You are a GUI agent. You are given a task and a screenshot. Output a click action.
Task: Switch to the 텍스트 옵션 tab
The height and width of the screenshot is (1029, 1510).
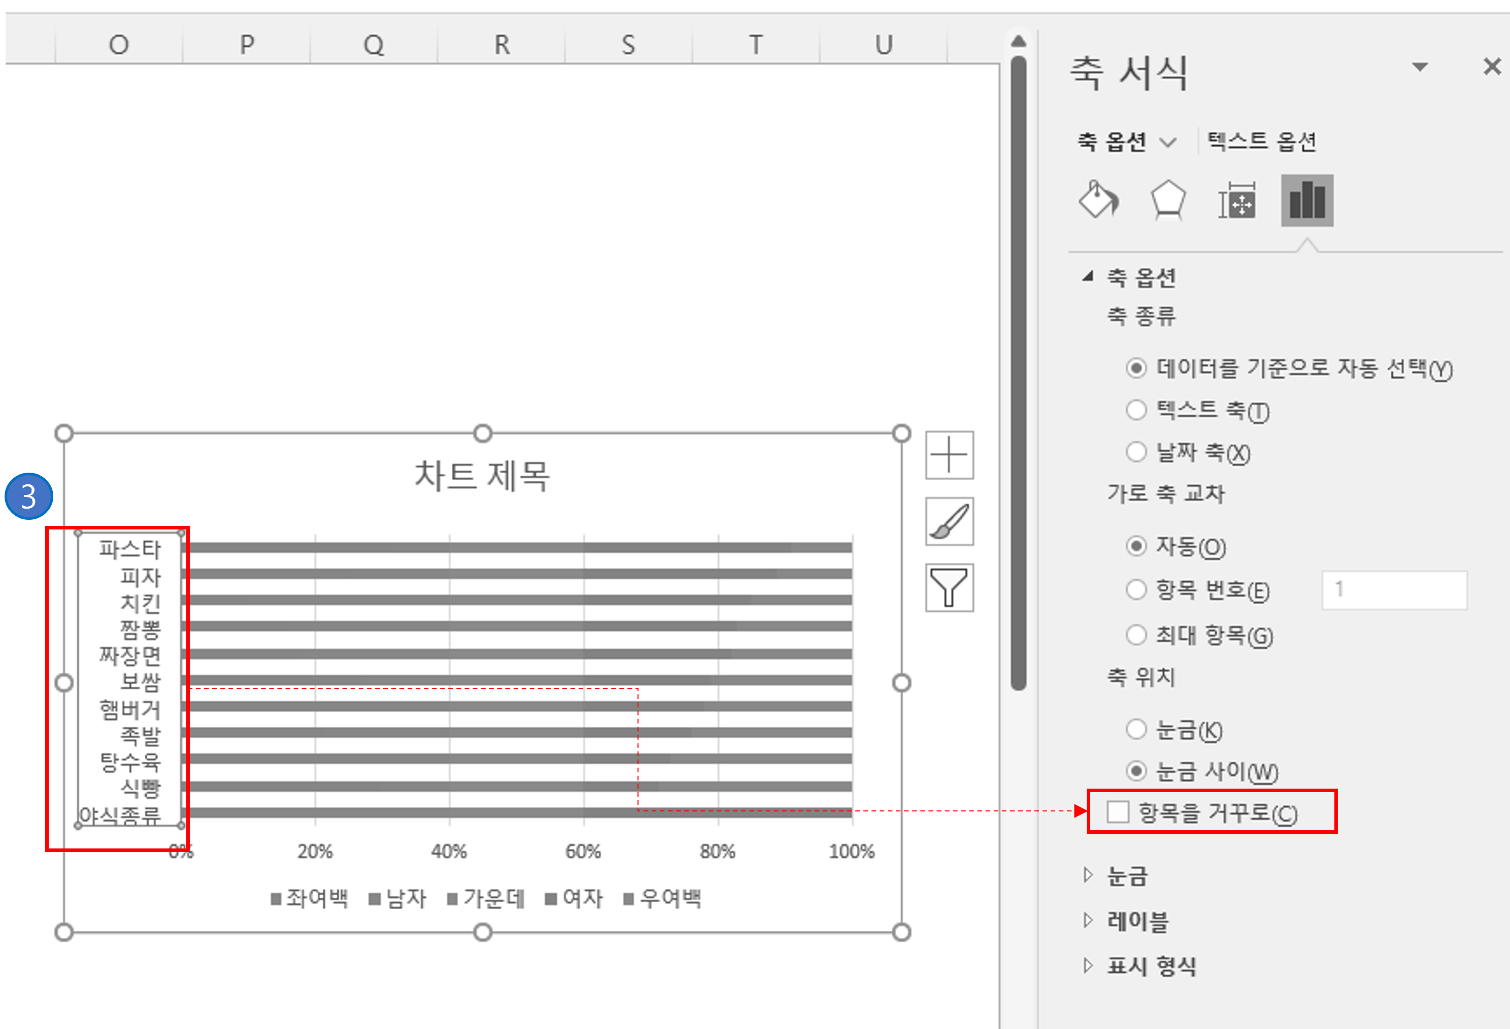click(1261, 141)
